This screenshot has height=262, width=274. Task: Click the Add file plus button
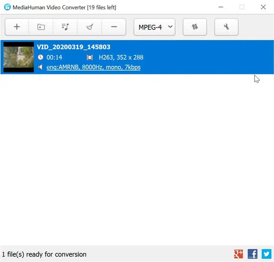tap(17, 27)
